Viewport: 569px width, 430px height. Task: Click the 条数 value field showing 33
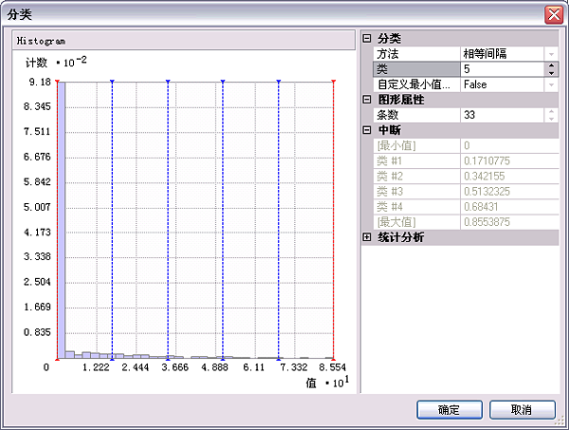pos(501,115)
